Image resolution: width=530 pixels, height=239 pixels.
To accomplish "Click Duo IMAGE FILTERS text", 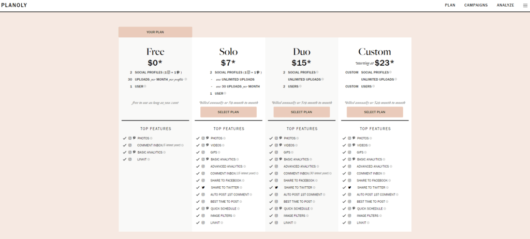I will click(x=295, y=216).
